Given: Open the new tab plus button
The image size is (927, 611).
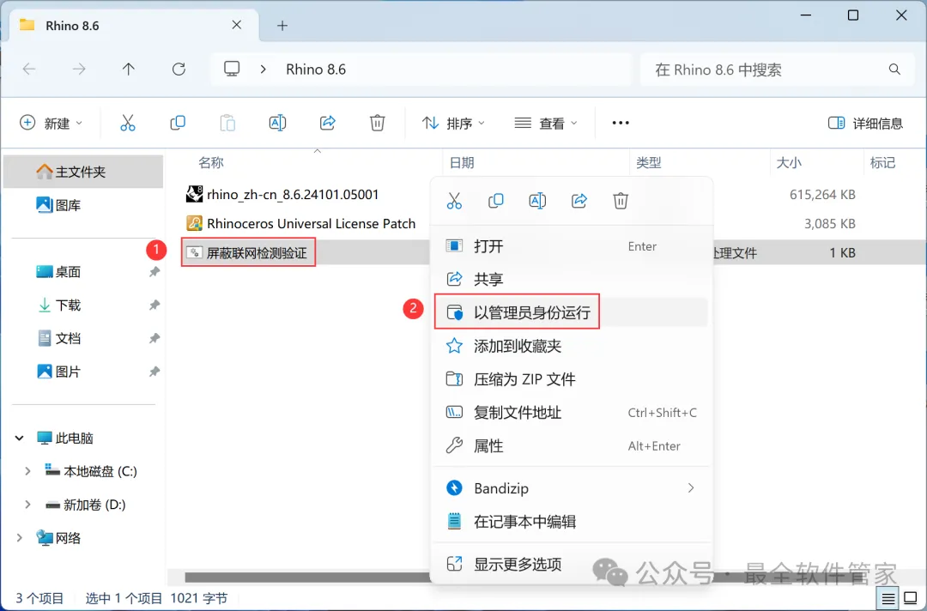Looking at the screenshot, I should [x=282, y=26].
